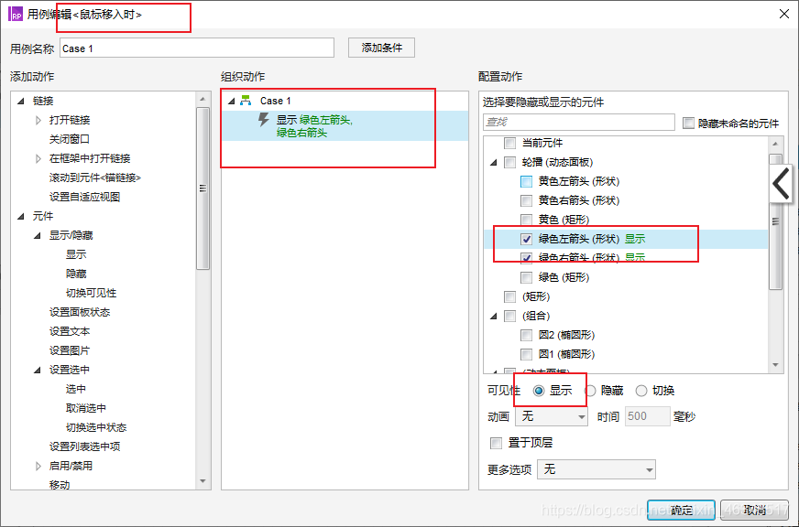This screenshot has height=527, width=799.
Task: Check the 当前元件 checkbox
Action: [509, 144]
